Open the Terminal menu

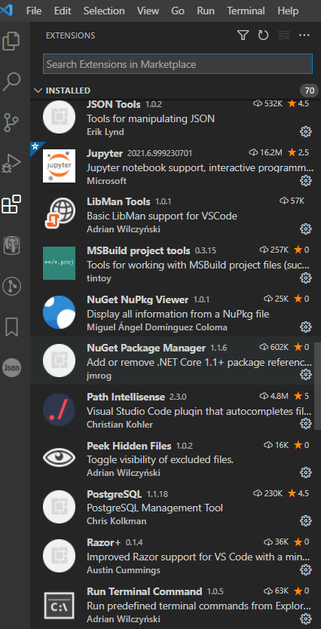247,11
